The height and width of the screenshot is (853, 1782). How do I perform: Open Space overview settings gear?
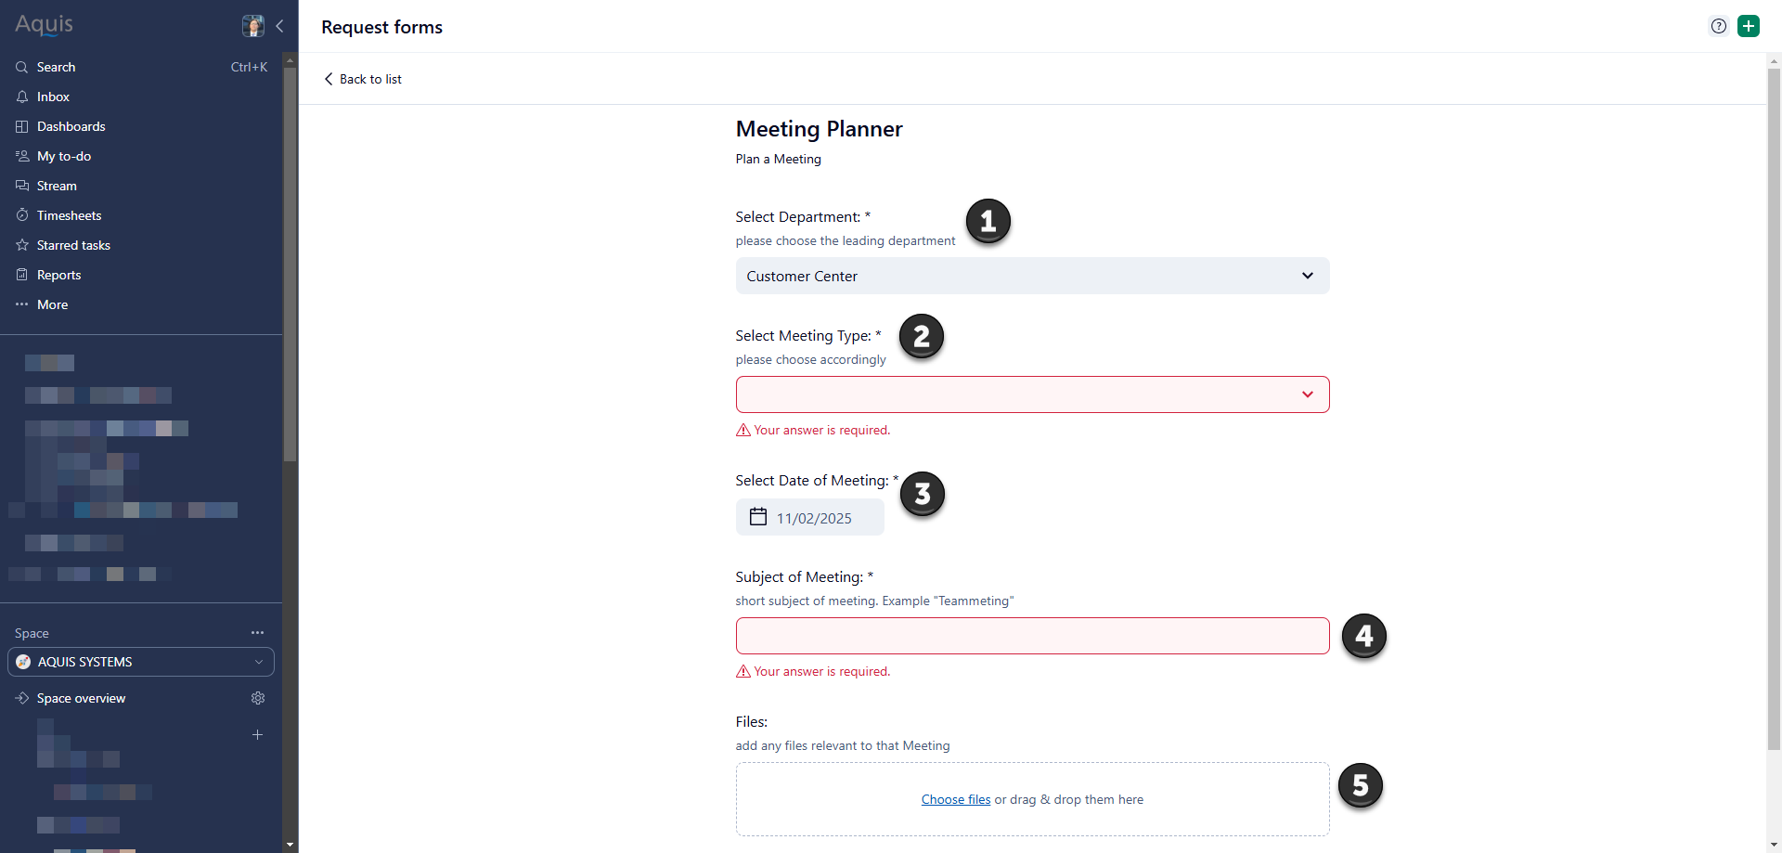258,698
